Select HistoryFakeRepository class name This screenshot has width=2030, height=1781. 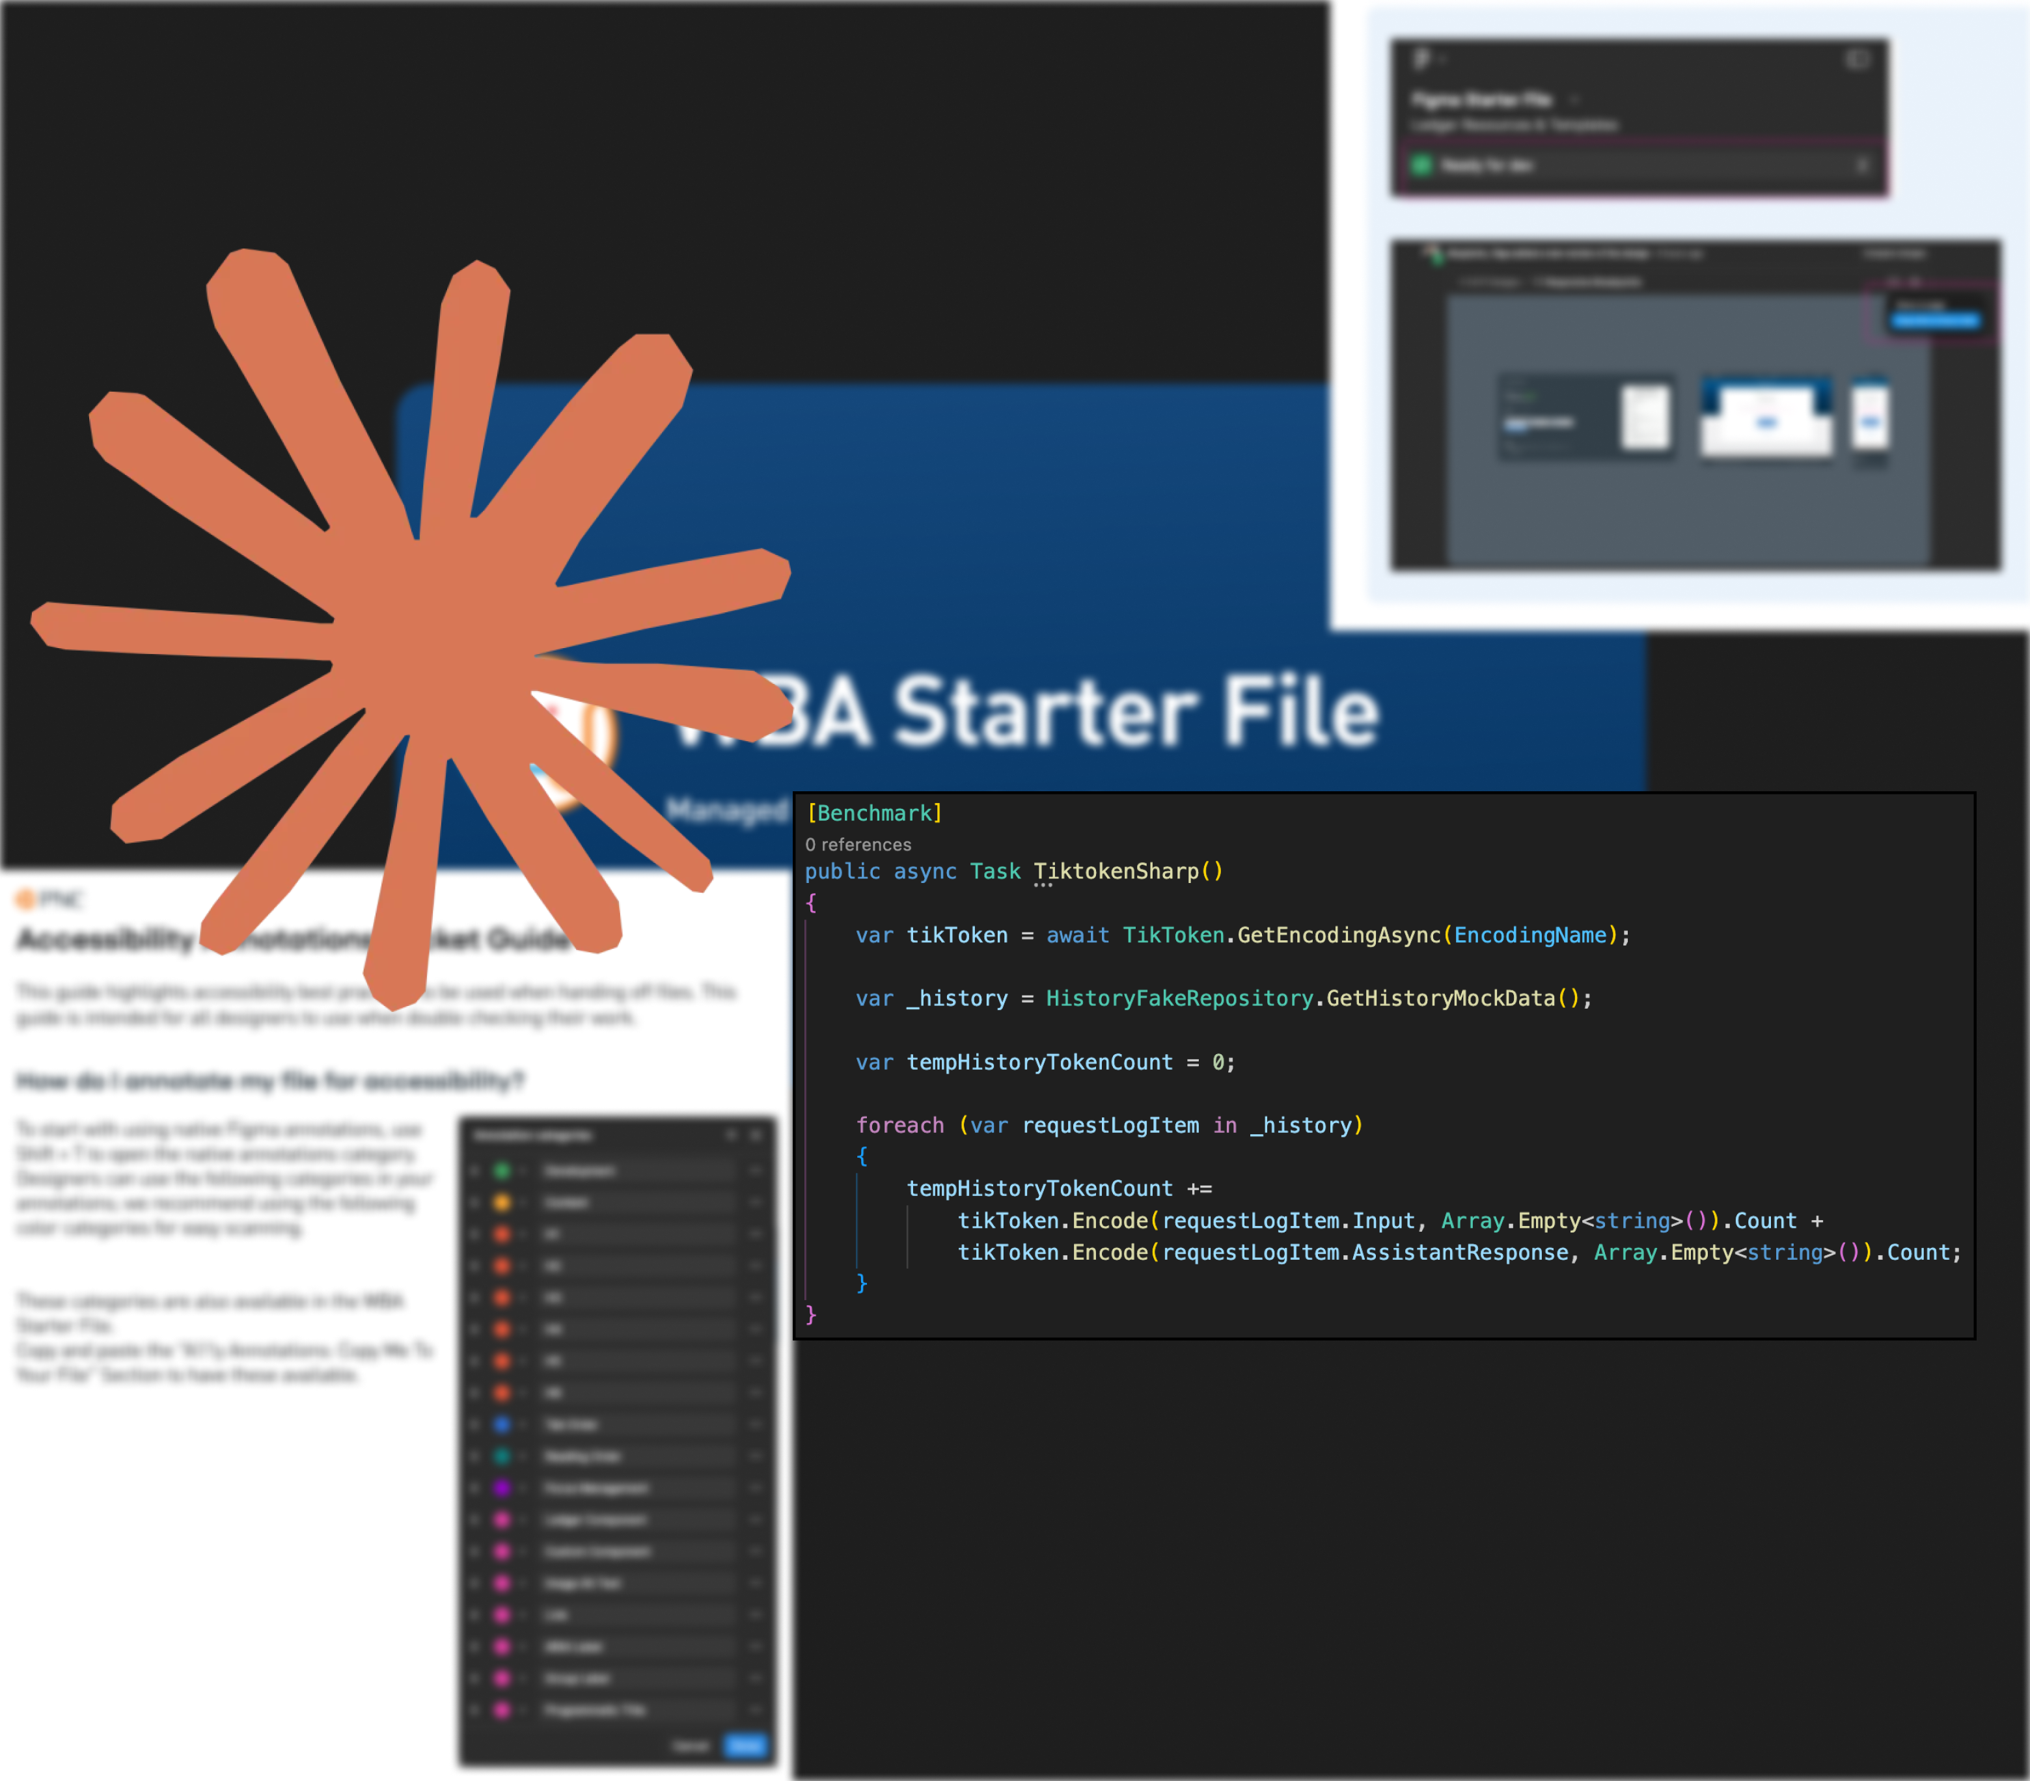click(x=1180, y=998)
